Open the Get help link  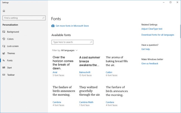tap(145, 49)
